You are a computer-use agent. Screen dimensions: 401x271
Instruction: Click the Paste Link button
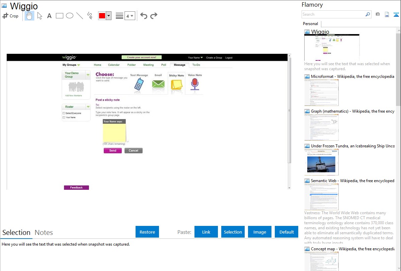(206, 232)
